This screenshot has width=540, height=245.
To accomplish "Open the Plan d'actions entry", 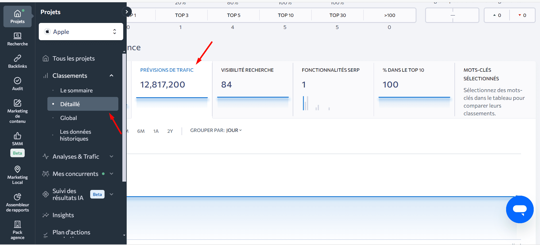I will tap(71, 232).
